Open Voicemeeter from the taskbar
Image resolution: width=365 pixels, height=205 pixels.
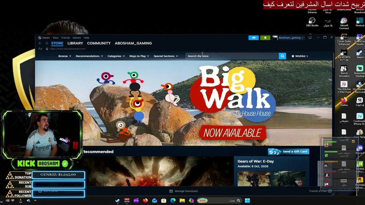click(127, 200)
